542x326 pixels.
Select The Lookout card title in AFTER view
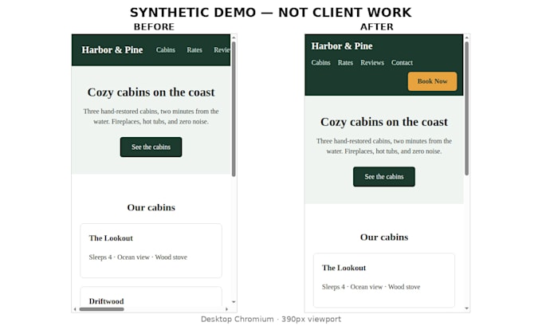344,268
